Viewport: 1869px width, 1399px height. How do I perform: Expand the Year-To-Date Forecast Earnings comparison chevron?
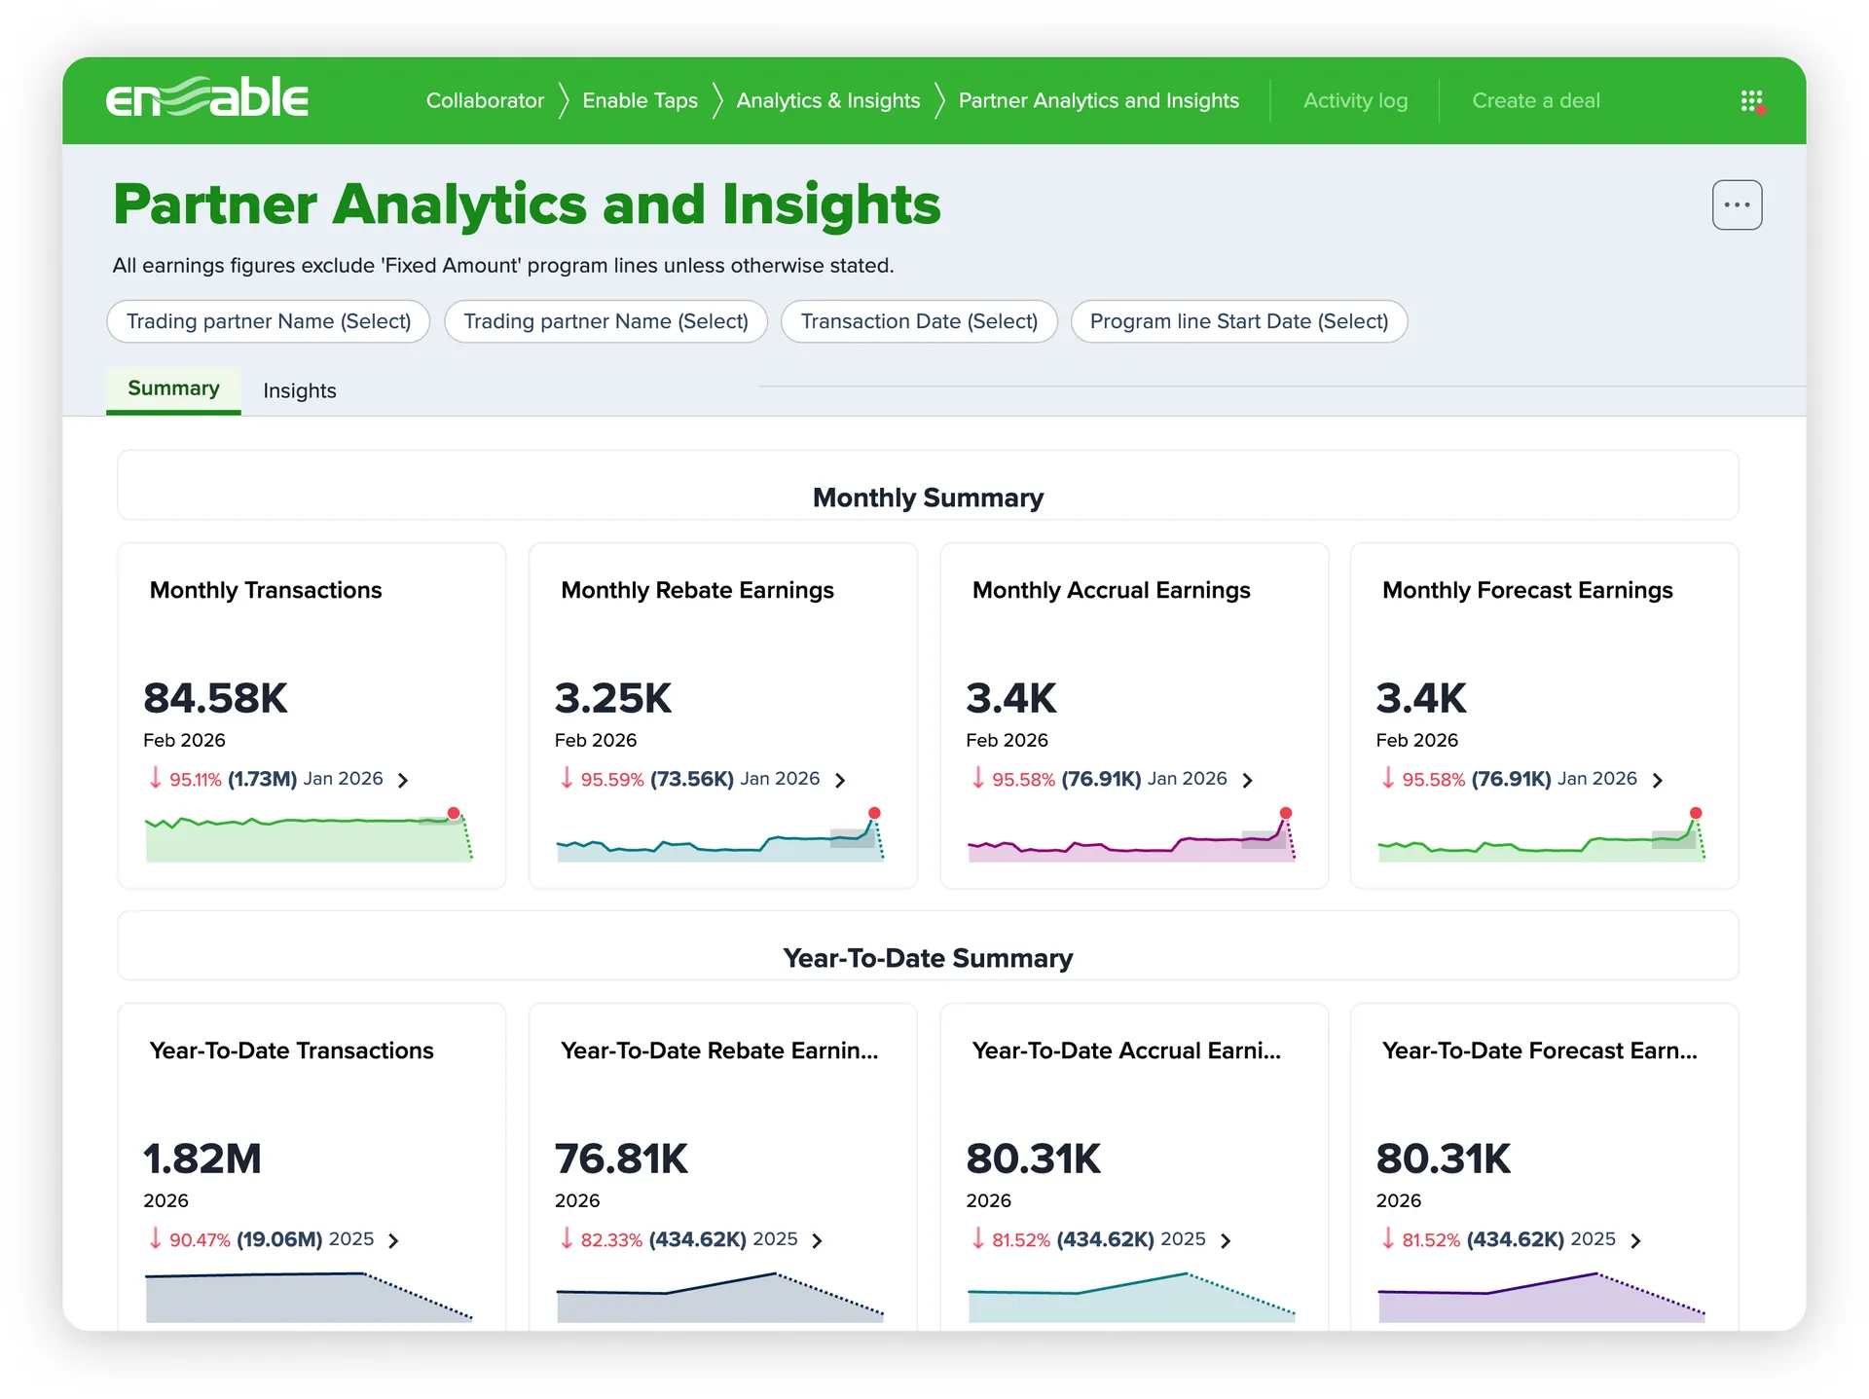1635,1240
